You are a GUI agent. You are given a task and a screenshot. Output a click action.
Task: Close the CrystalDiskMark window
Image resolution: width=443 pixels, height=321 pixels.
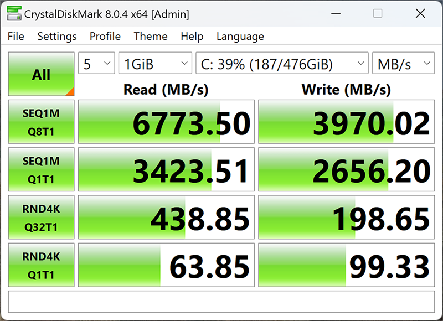[x=420, y=13]
